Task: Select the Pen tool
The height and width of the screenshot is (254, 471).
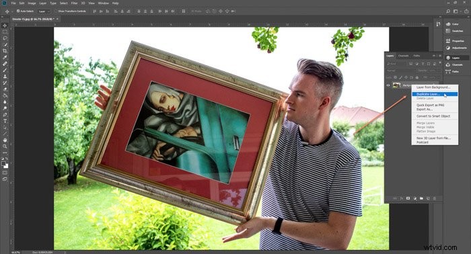Action: coord(5,114)
